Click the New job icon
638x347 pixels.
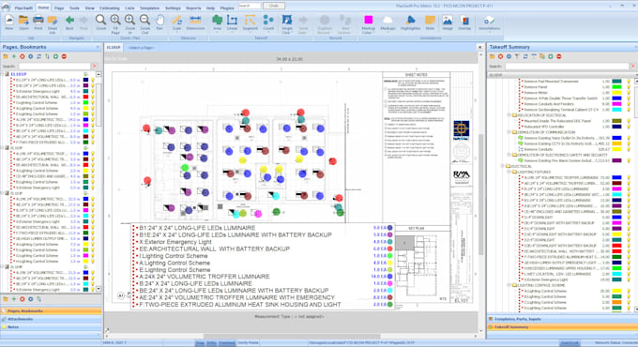[x=9, y=20]
